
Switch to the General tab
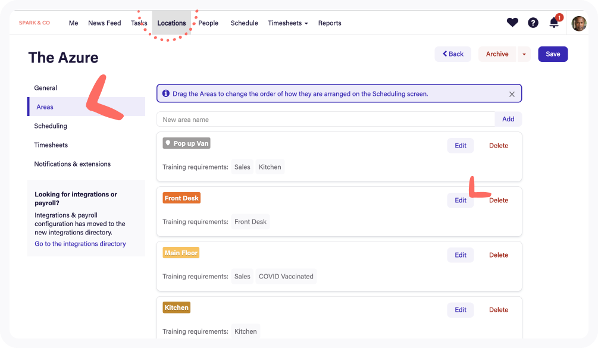click(x=45, y=87)
